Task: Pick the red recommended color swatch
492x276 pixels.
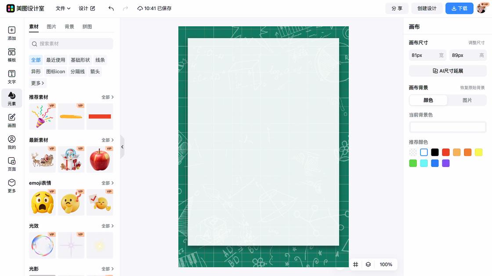Action: tap(446, 152)
